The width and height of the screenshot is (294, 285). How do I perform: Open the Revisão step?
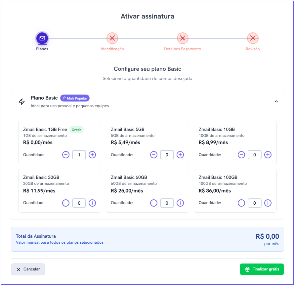(x=253, y=38)
